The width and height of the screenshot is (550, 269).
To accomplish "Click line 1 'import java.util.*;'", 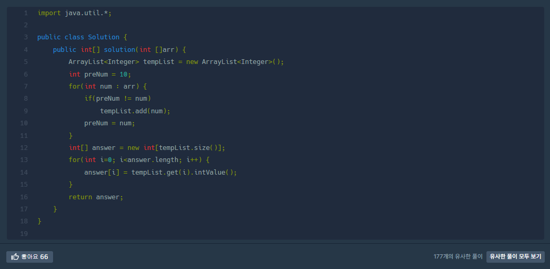I will [x=75, y=13].
